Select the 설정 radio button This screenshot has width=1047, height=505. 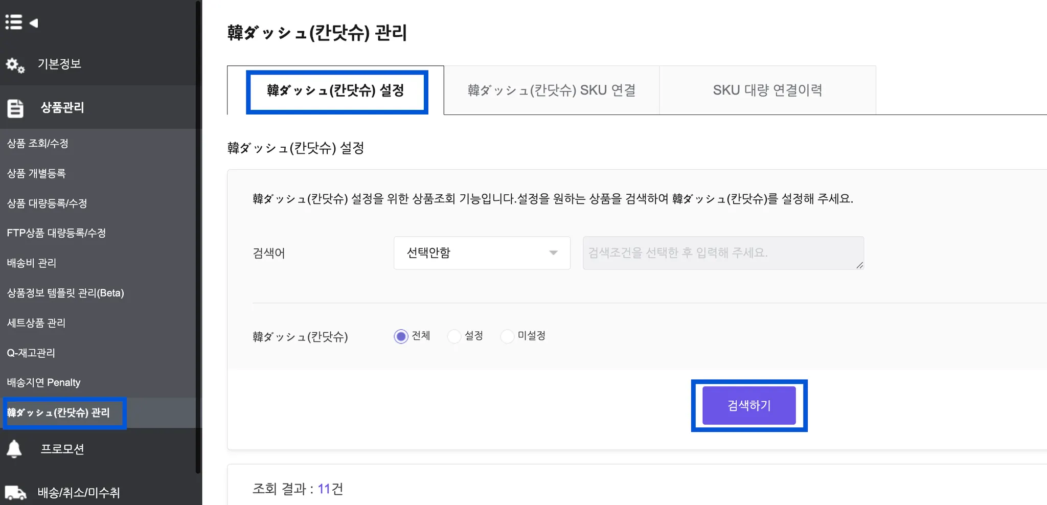click(x=454, y=336)
